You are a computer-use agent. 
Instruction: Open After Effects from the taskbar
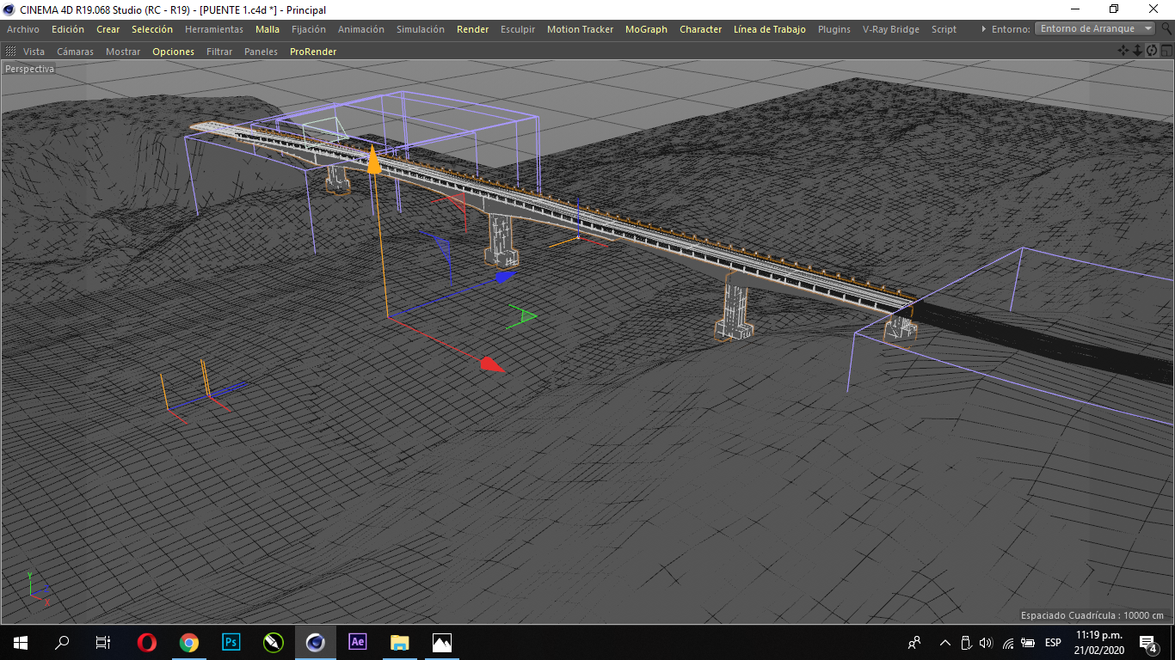(357, 642)
